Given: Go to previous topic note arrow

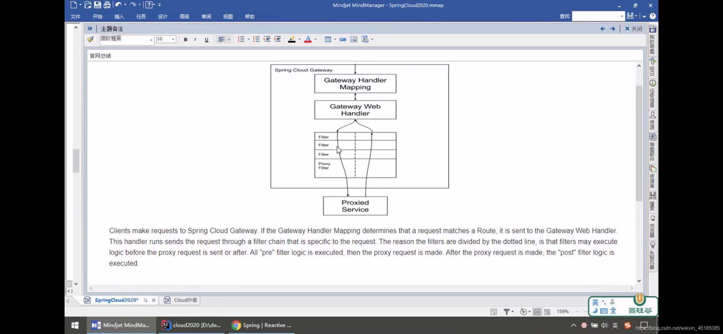Looking at the screenshot, I should [x=603, y=29].
